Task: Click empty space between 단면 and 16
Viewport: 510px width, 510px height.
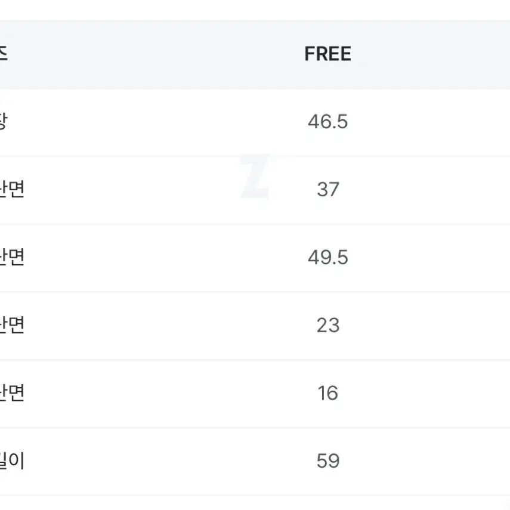Action: (169, 394)
